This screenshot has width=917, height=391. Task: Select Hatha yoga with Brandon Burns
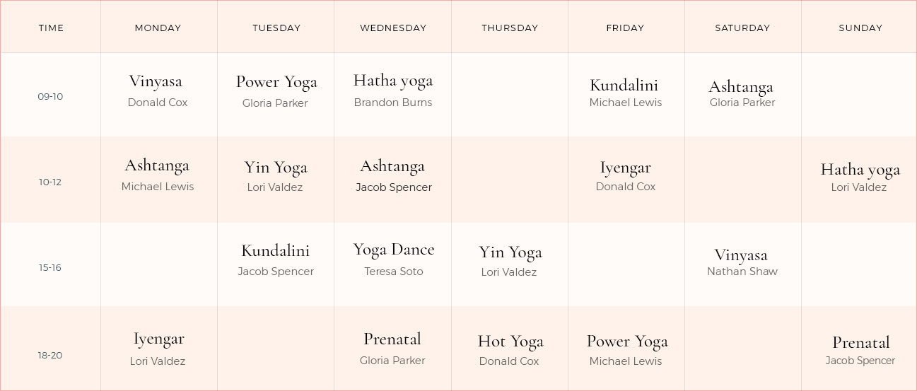pyautogui.click(x=393, y=81)
